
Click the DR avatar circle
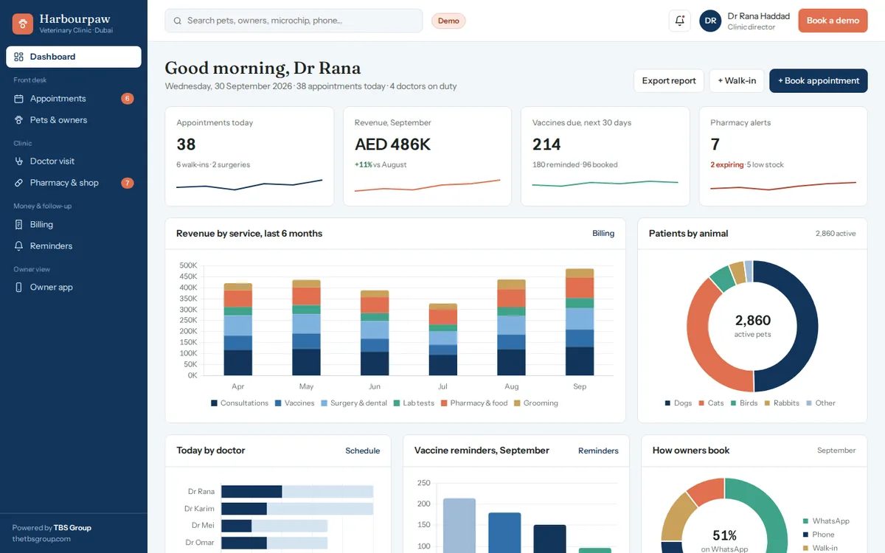[x=710, y=21]
